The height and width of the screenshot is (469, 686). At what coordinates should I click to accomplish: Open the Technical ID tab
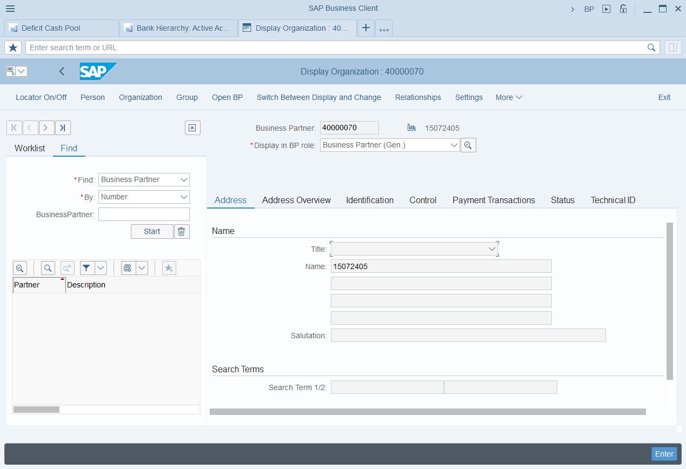click(x=613, y=200)
